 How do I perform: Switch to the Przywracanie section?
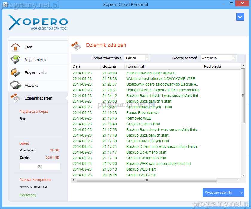[36, 72]
